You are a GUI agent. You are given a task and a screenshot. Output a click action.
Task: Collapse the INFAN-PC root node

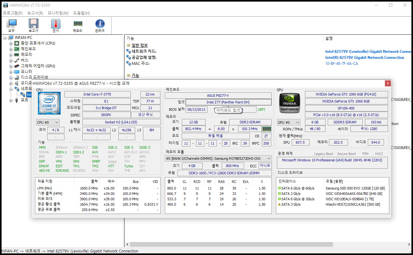[x=5, y=38]
